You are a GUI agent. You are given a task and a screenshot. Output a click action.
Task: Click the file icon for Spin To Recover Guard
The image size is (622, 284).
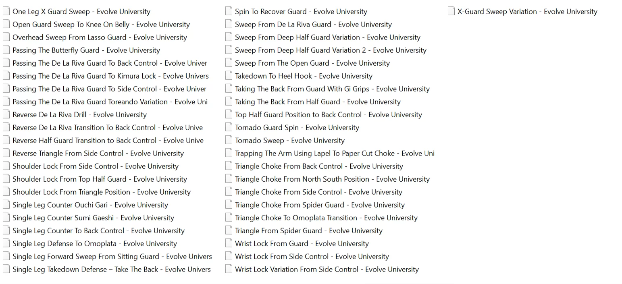click(229, 11)
